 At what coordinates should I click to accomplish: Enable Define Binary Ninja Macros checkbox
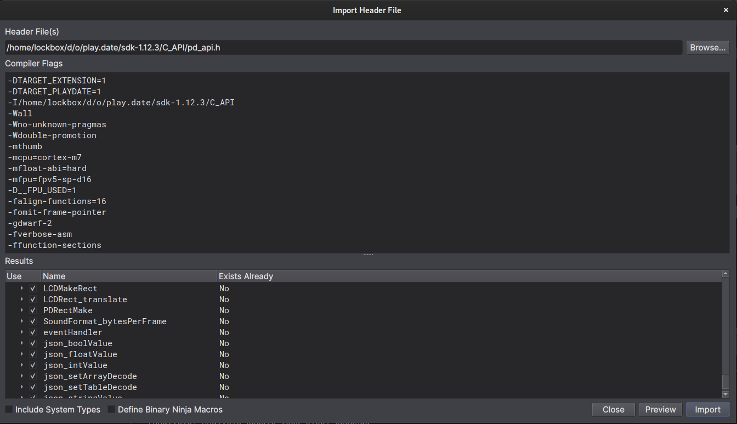(111, 410)
